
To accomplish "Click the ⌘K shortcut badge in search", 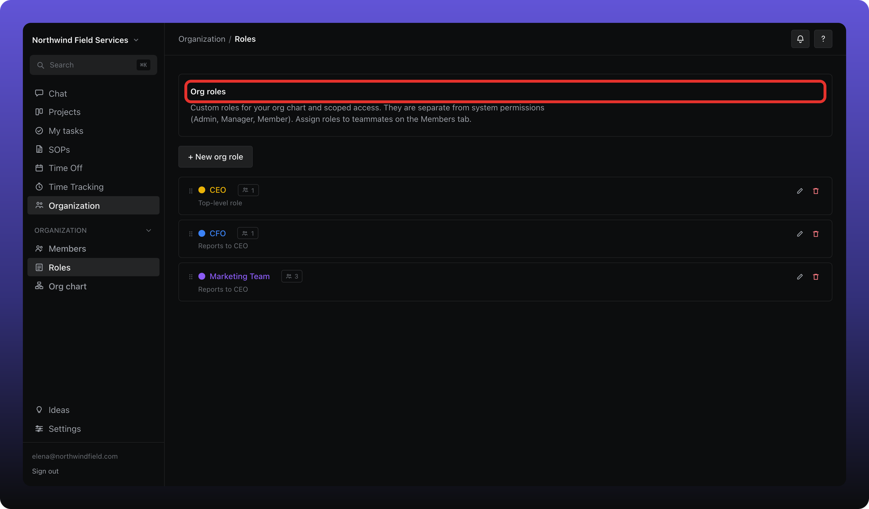I will 143,65.
